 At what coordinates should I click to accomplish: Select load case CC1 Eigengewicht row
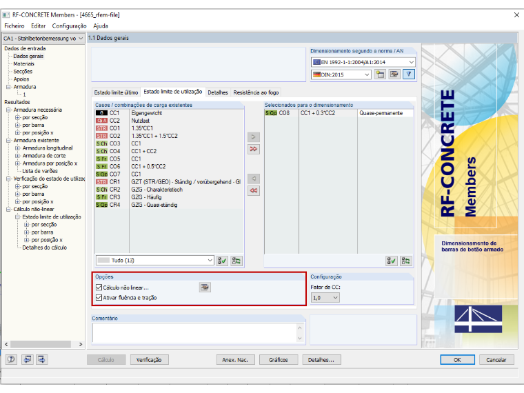tap(168, 113)
